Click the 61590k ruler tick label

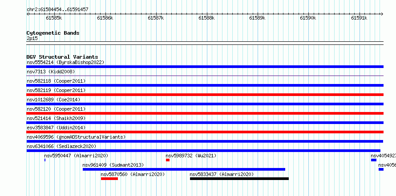pos(308,18)
